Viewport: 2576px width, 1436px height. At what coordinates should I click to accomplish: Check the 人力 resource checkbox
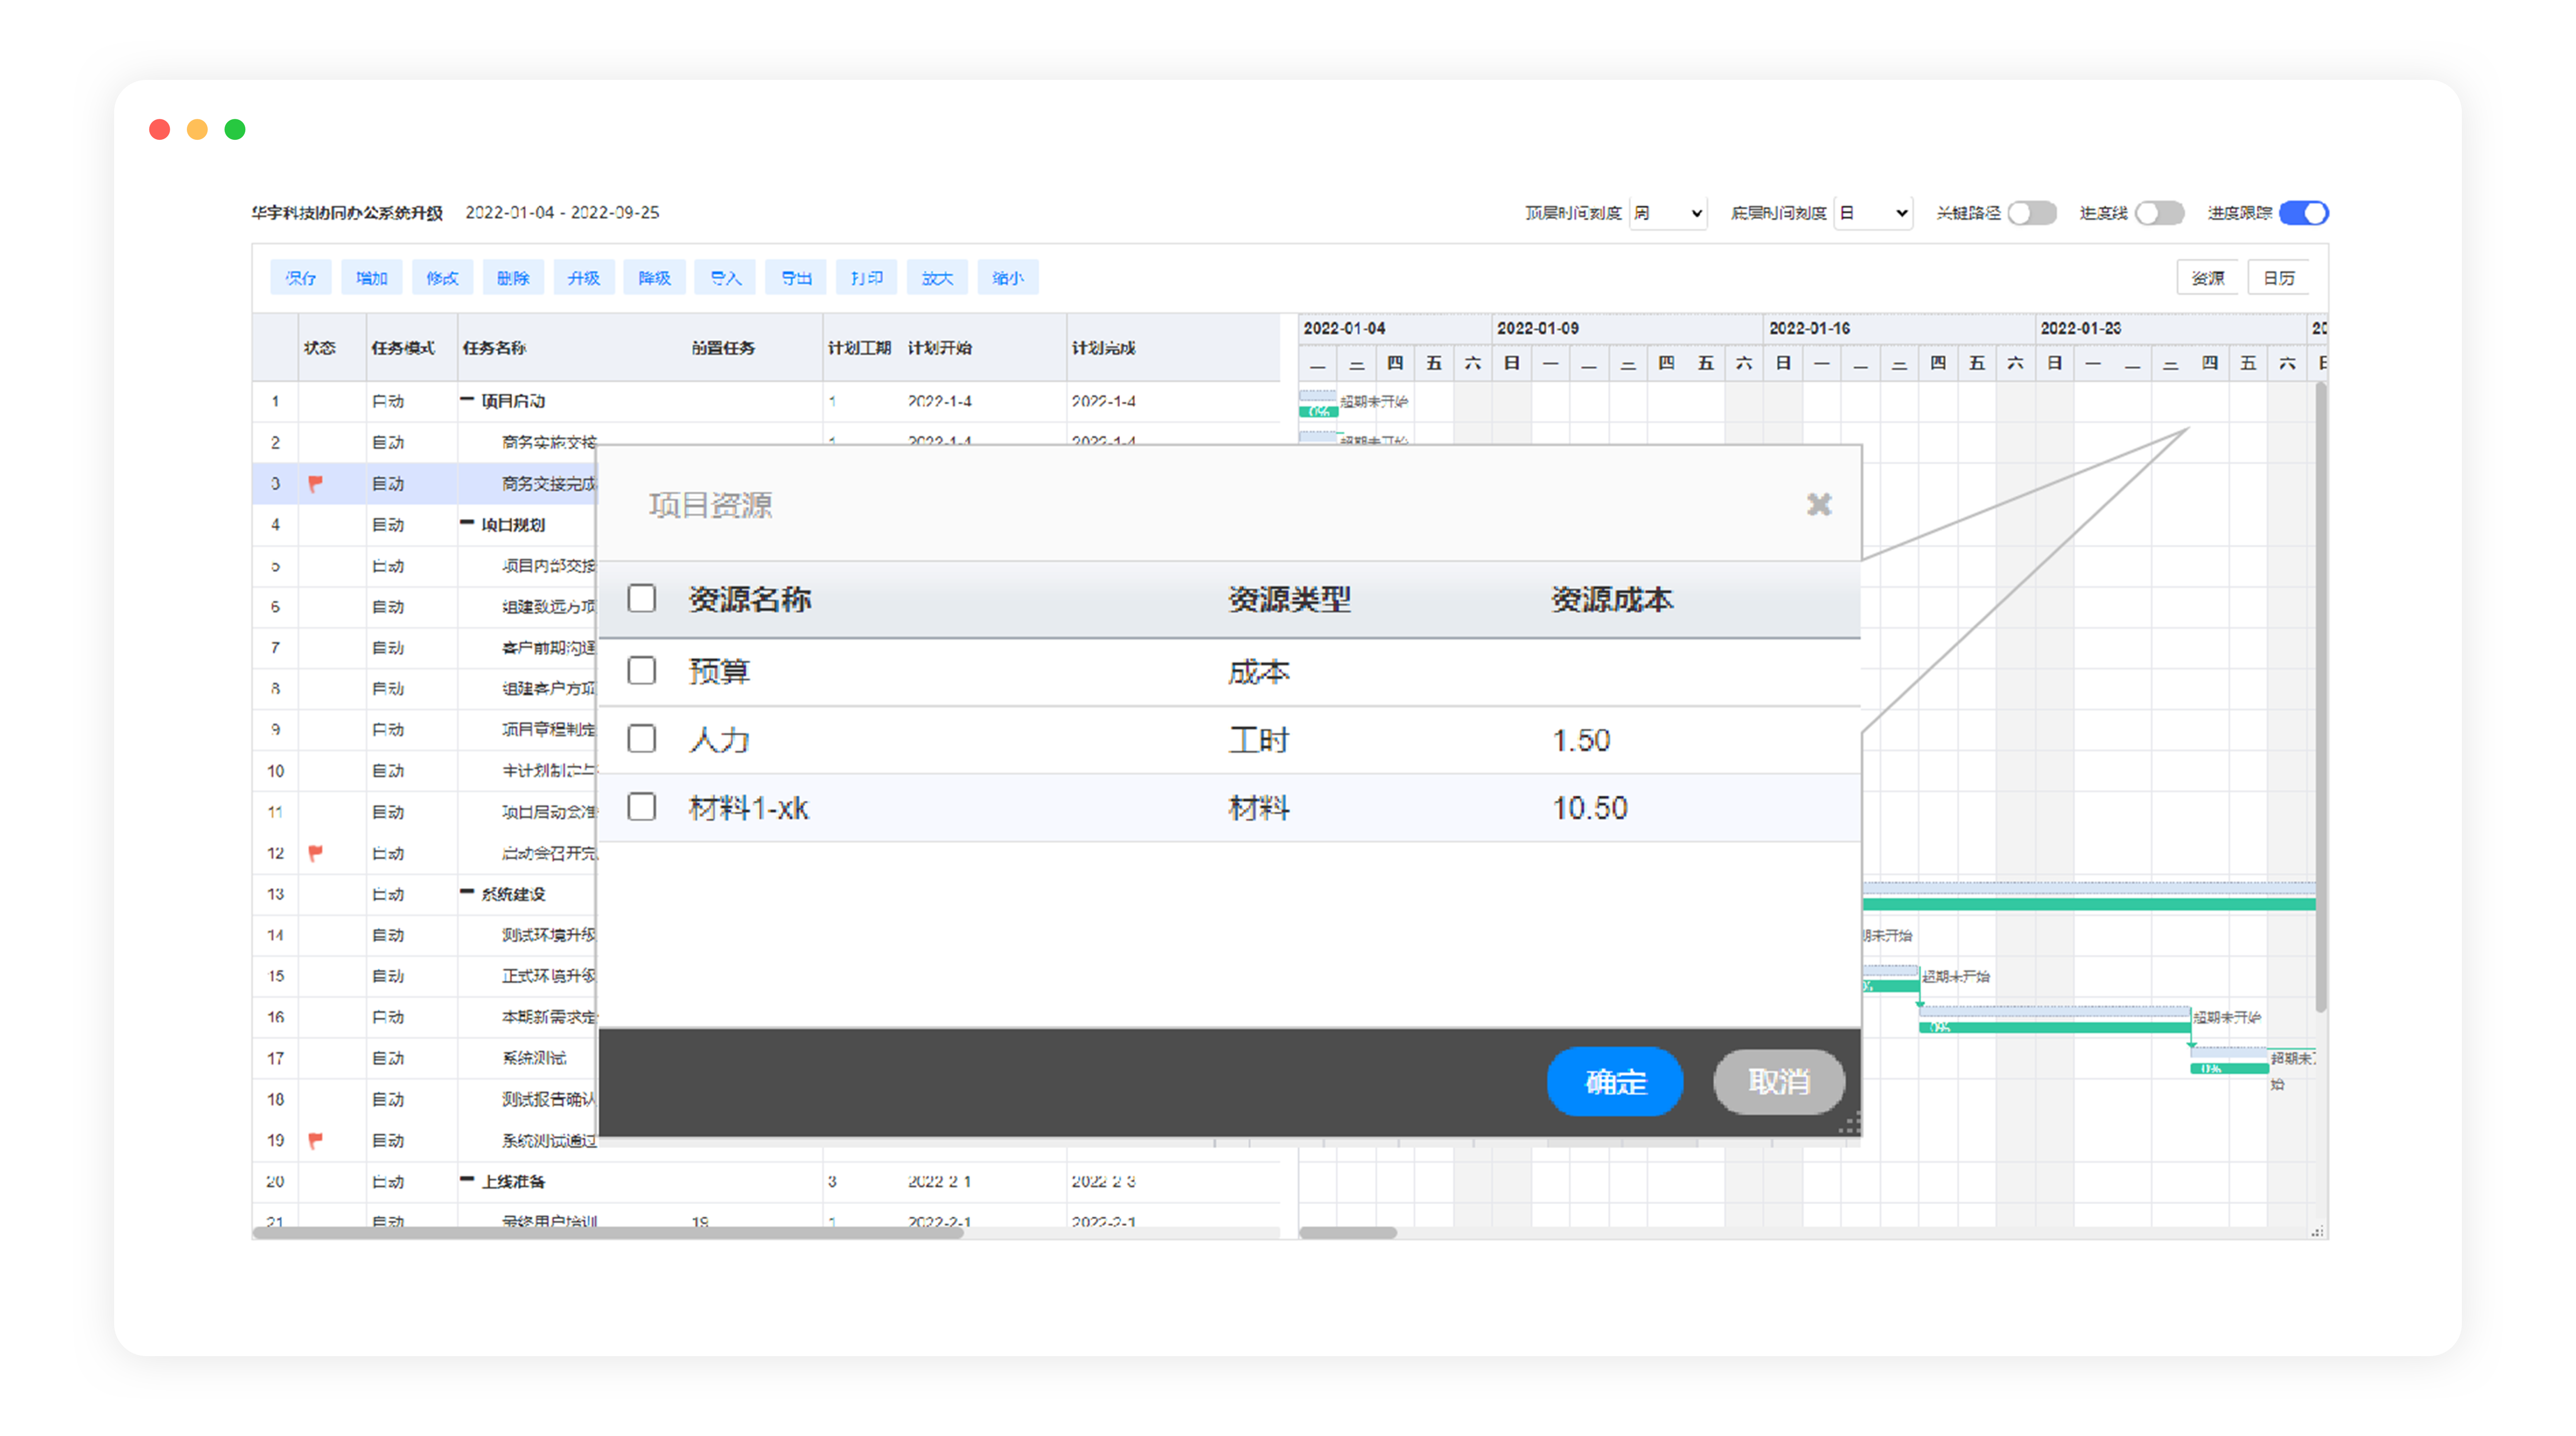641,738
